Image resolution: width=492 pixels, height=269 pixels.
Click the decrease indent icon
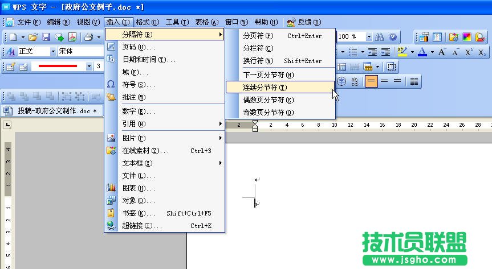(372, 52)
